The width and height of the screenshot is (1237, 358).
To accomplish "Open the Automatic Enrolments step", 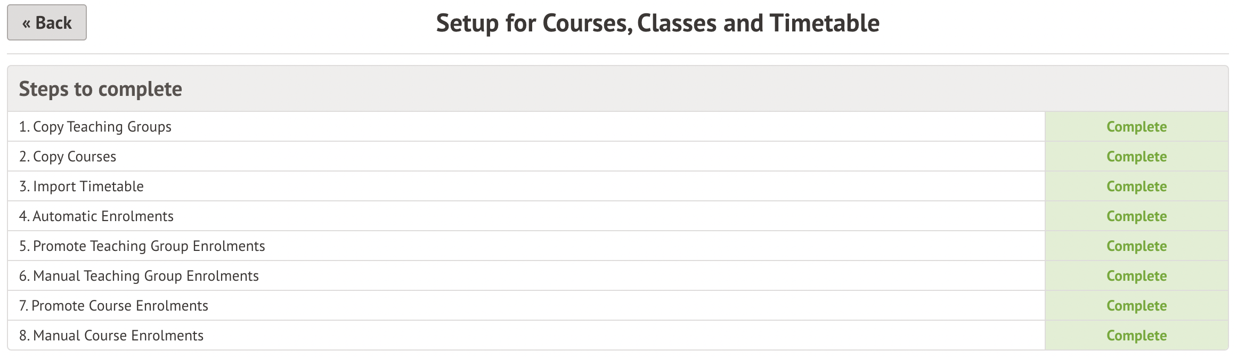I will 96,216.
